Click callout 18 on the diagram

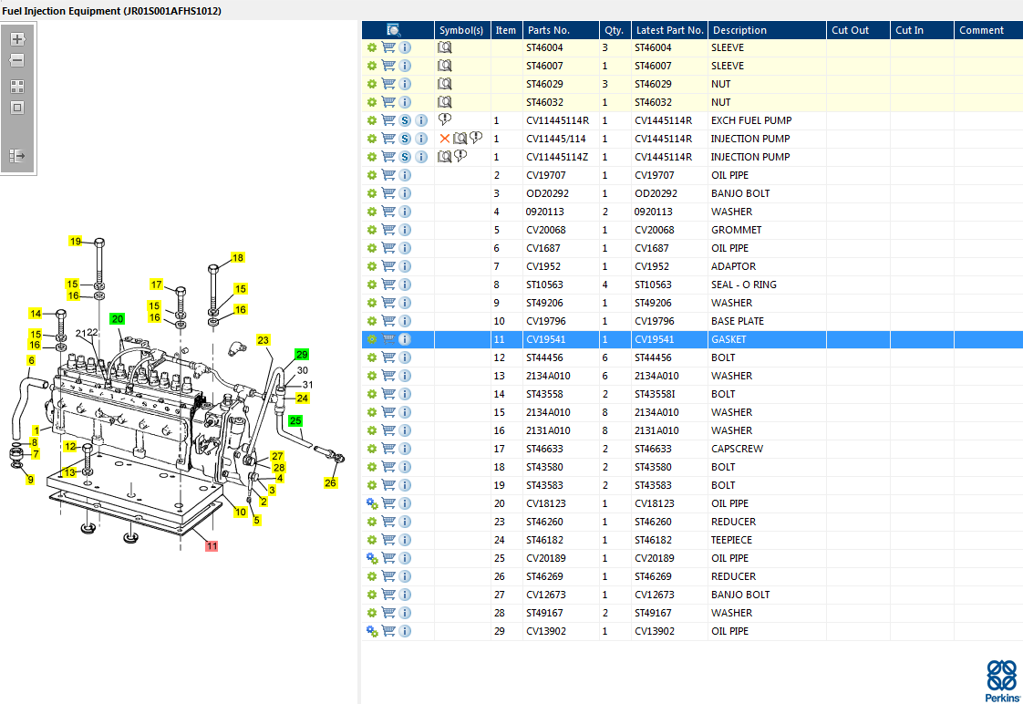tap(237, 258)
